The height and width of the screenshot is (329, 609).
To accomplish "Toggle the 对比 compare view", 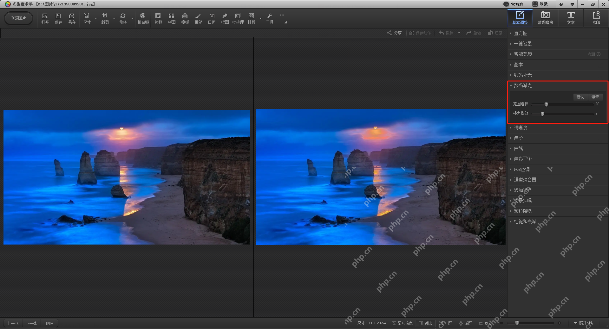I will [x=425, y=323].
